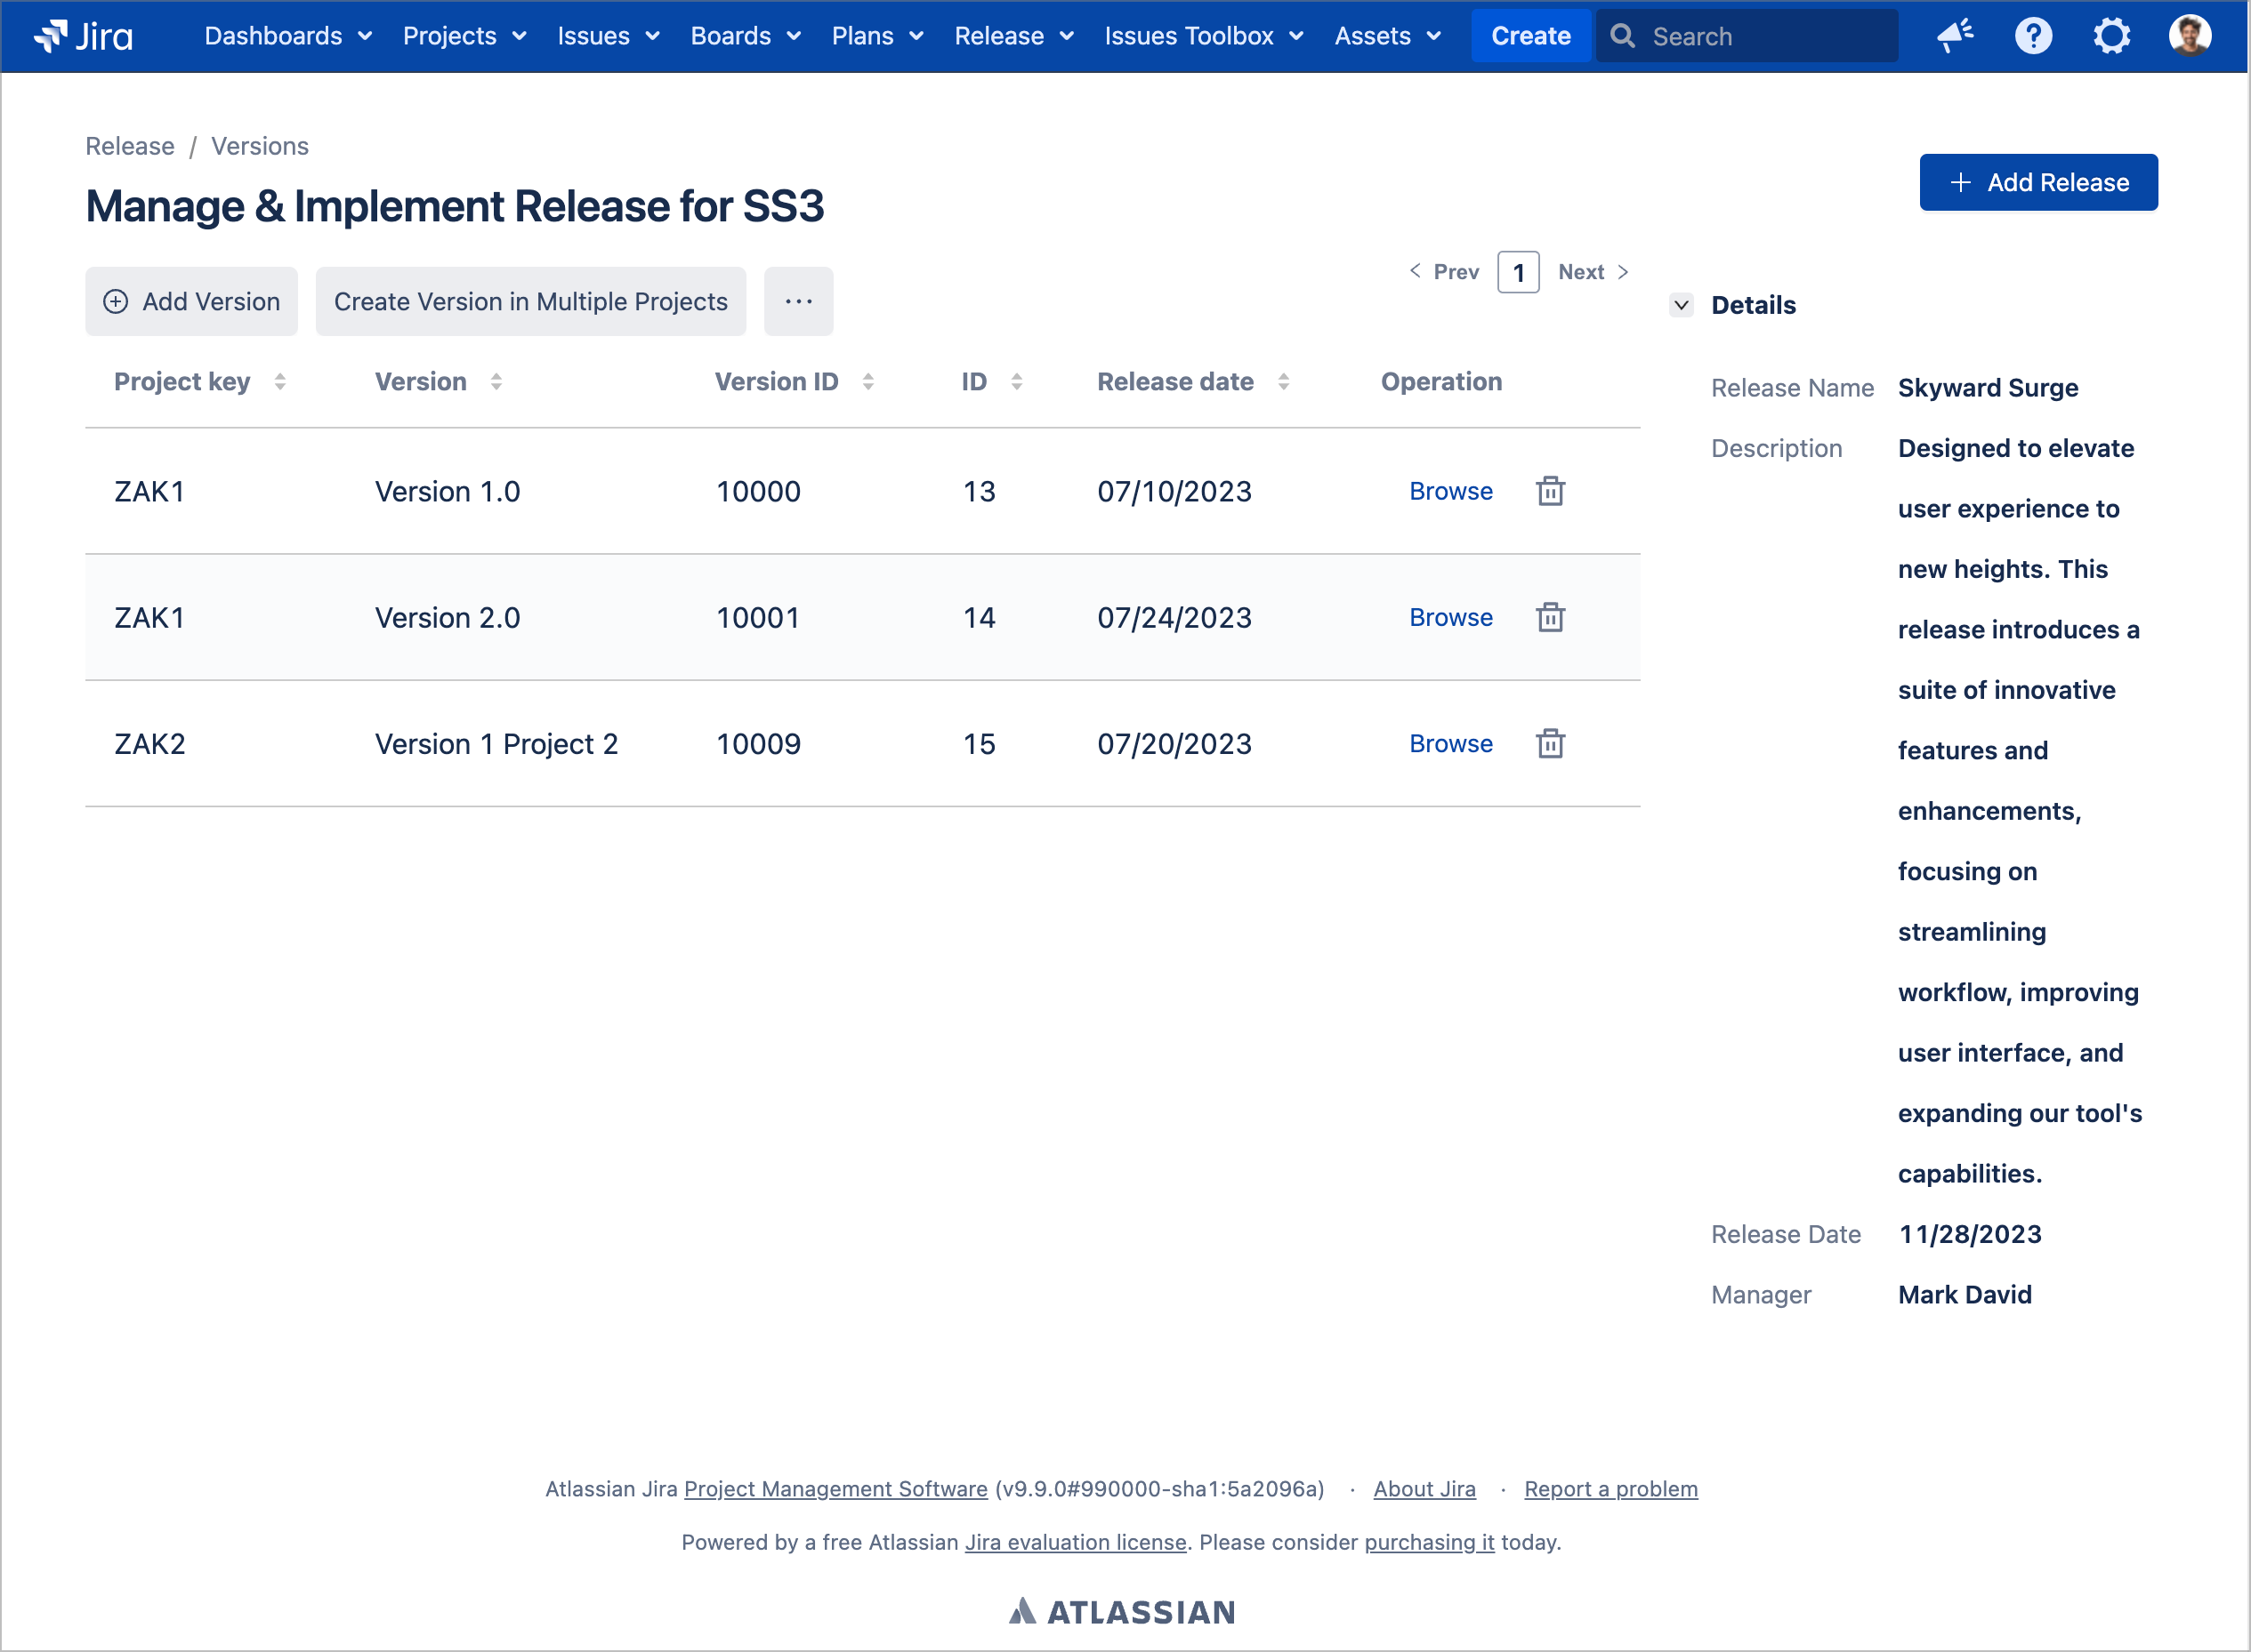Click Create Version in Multiple Projects

pyautogui.click(x=530, y=301)
